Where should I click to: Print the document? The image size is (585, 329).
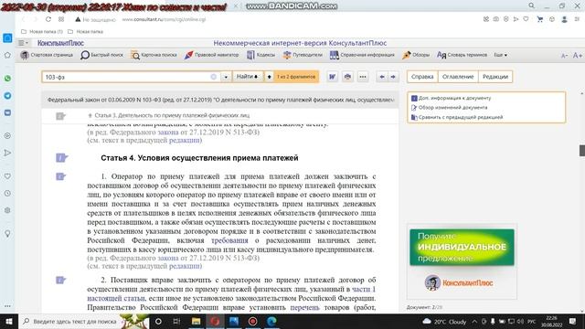click(347, 77)
